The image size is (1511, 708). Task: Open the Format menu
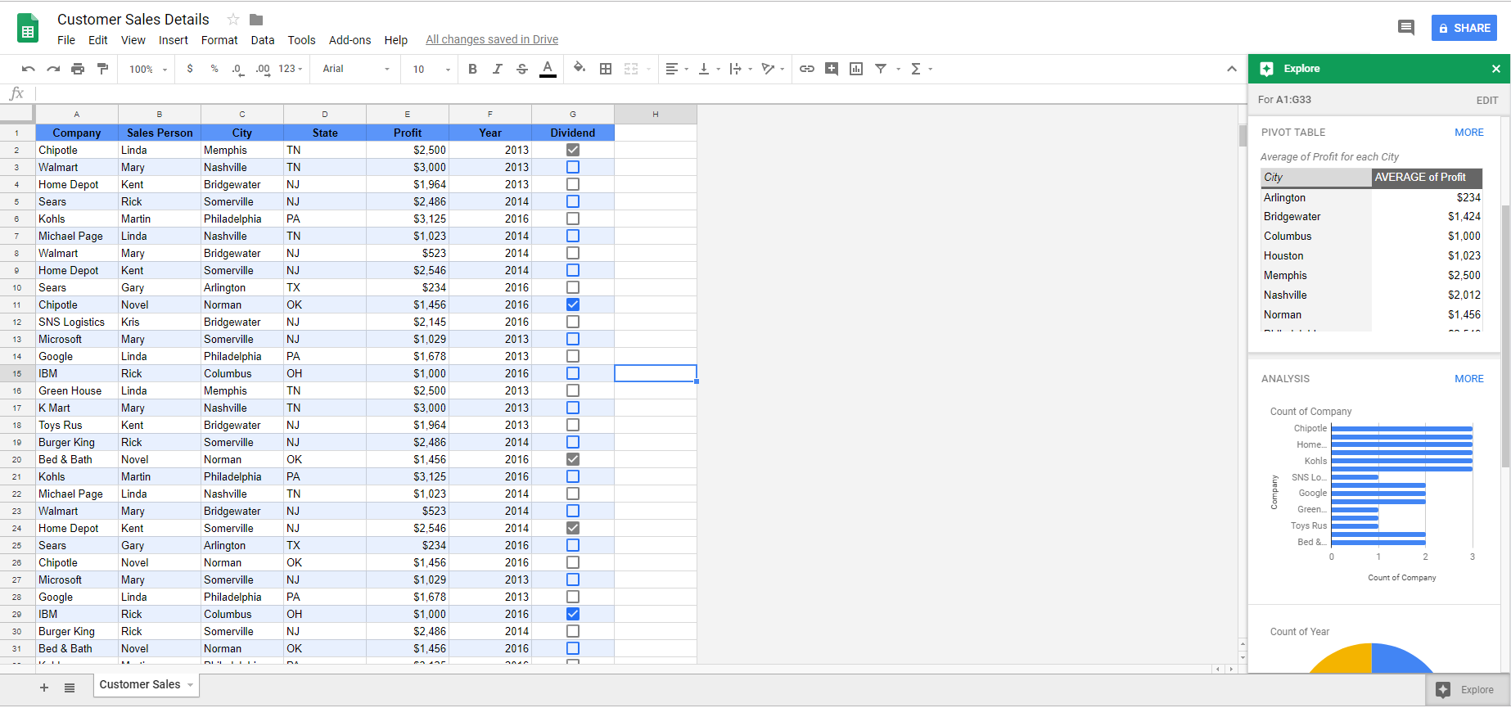(219, 40)
